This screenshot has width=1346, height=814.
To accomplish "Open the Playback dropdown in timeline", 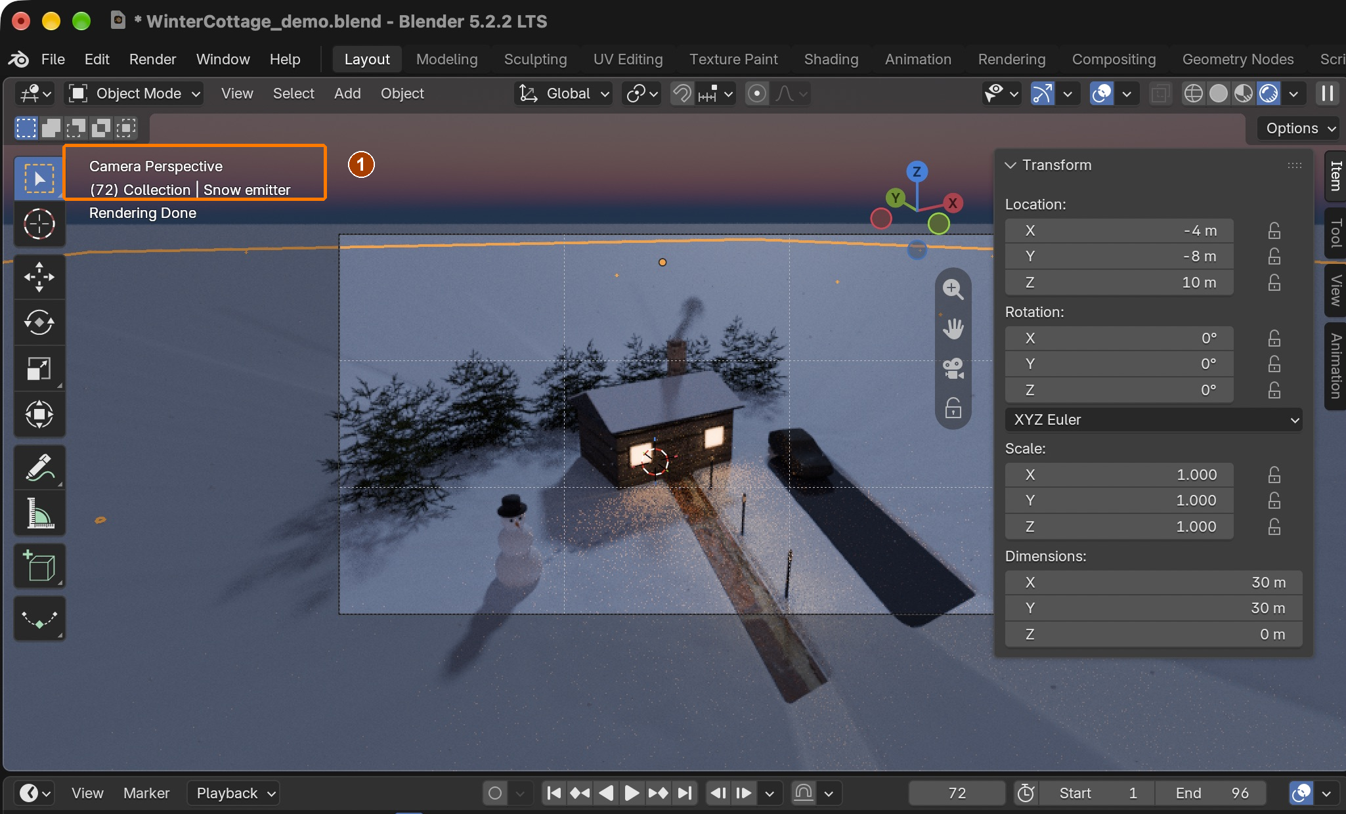I will click(234, 793).
